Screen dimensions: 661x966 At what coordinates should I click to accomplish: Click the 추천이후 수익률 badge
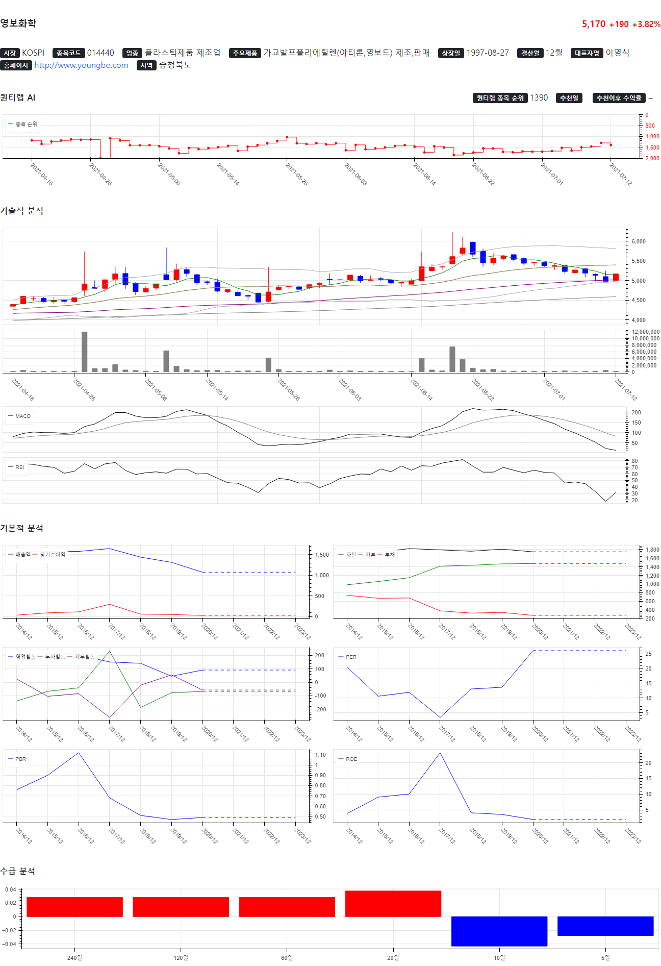pyautogui.click(x=619, y=98)
